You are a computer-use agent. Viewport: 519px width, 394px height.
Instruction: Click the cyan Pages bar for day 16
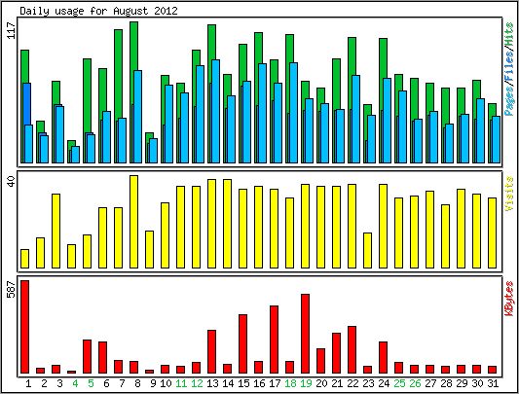pyautogui.click(x=263, y=113)
